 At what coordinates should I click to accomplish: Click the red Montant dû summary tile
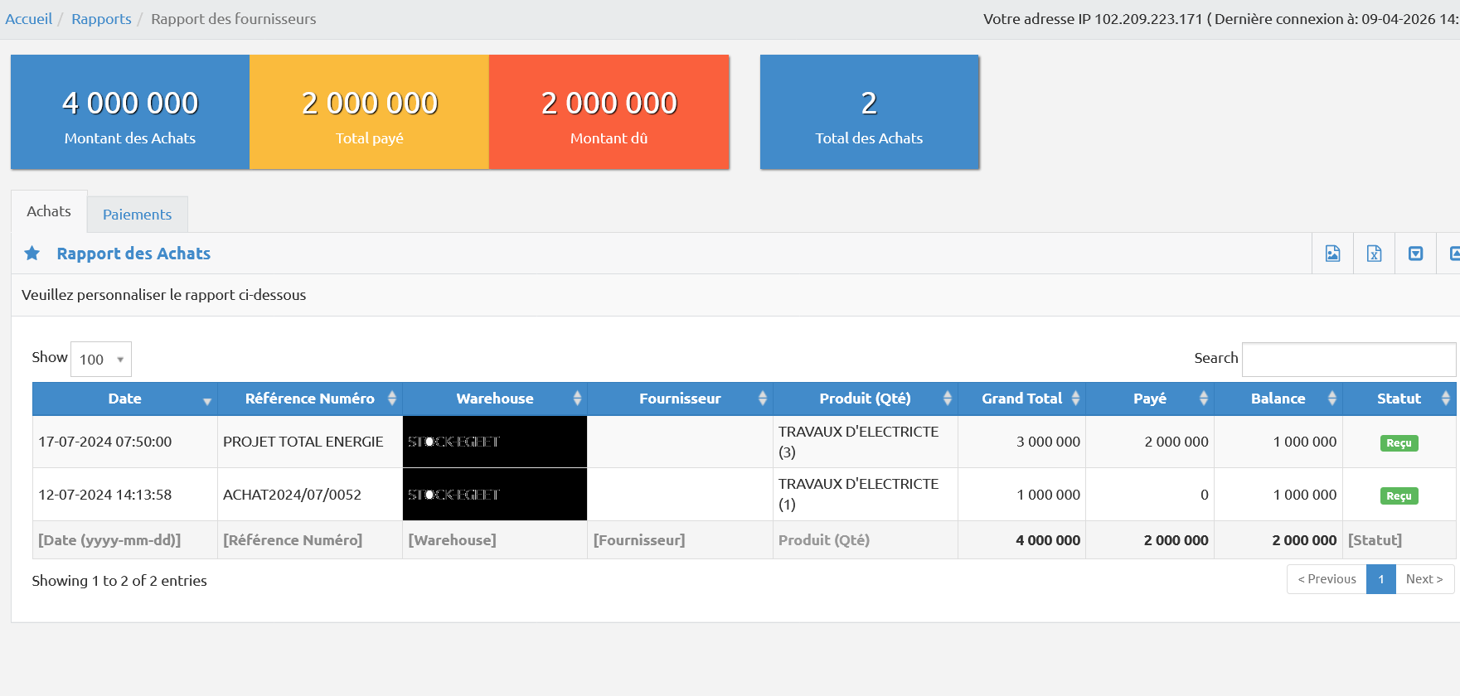pyautogui.click(x=609, y=112)
